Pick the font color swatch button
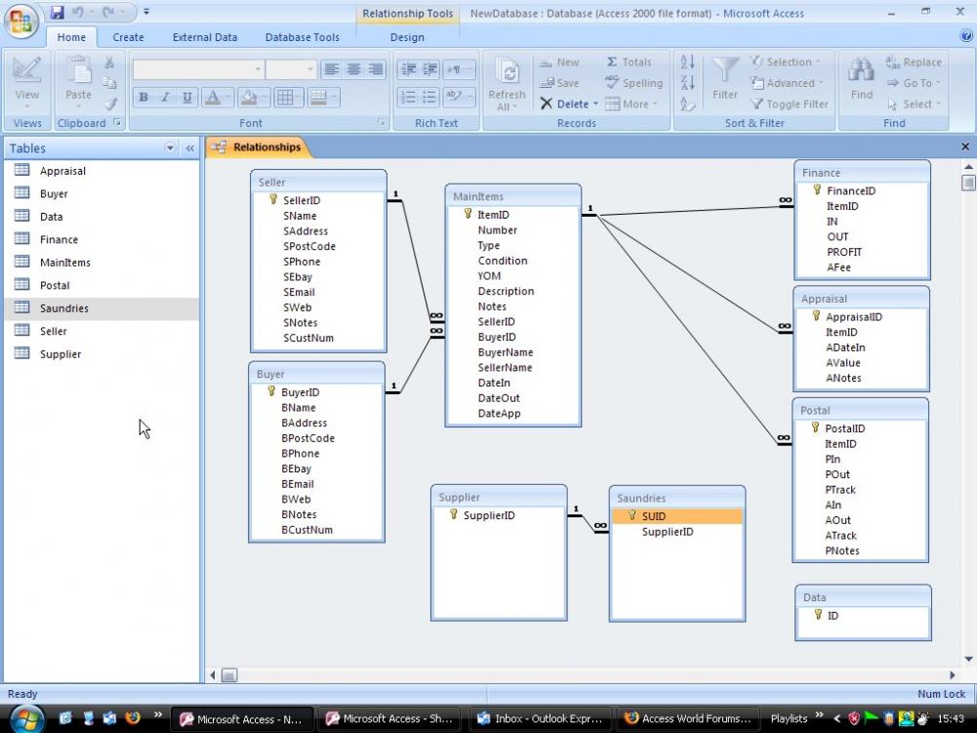977x733 pixels. point(213,98)
